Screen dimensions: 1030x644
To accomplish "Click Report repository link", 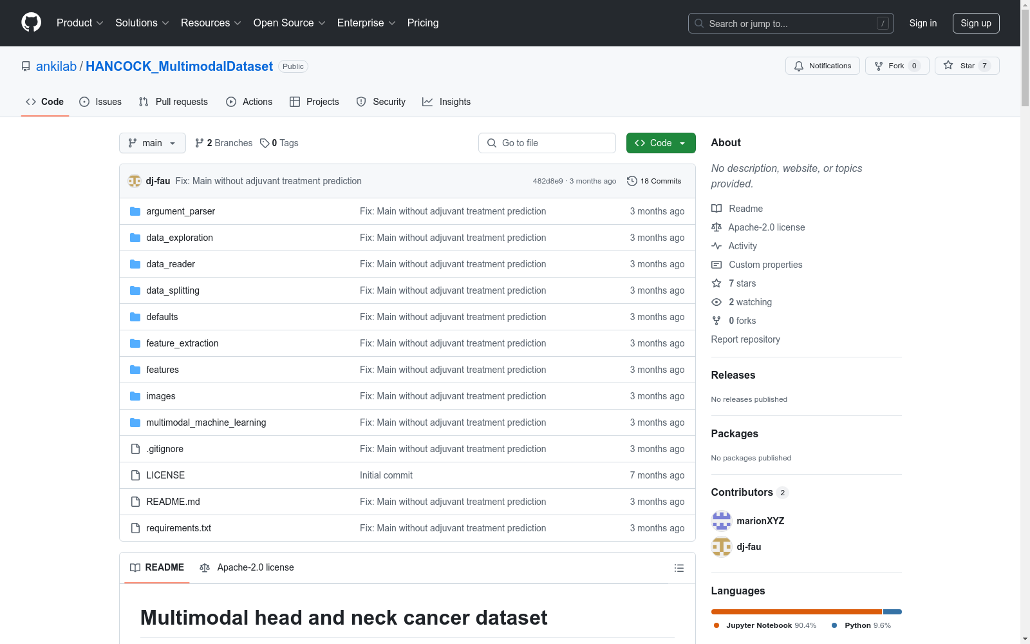I will 745,339.
